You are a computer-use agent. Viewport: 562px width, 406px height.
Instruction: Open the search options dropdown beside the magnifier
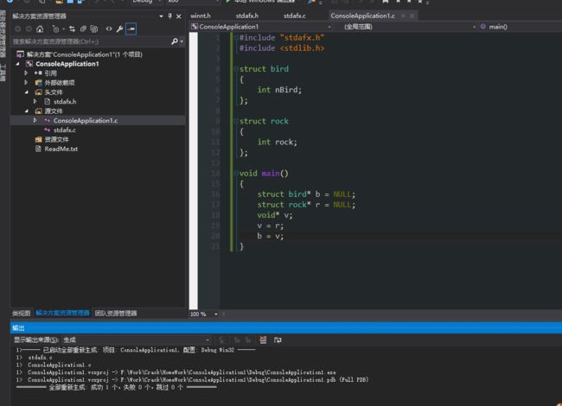point(182,41)
